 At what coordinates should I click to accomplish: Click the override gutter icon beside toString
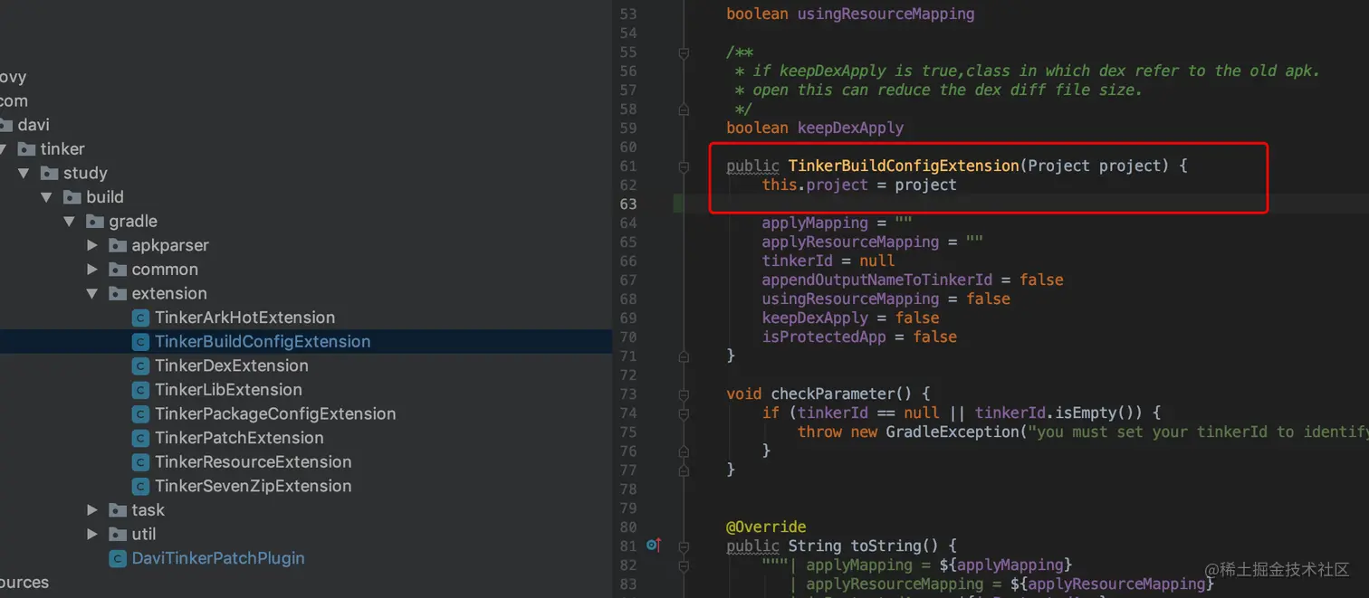[x=654, y=545]
